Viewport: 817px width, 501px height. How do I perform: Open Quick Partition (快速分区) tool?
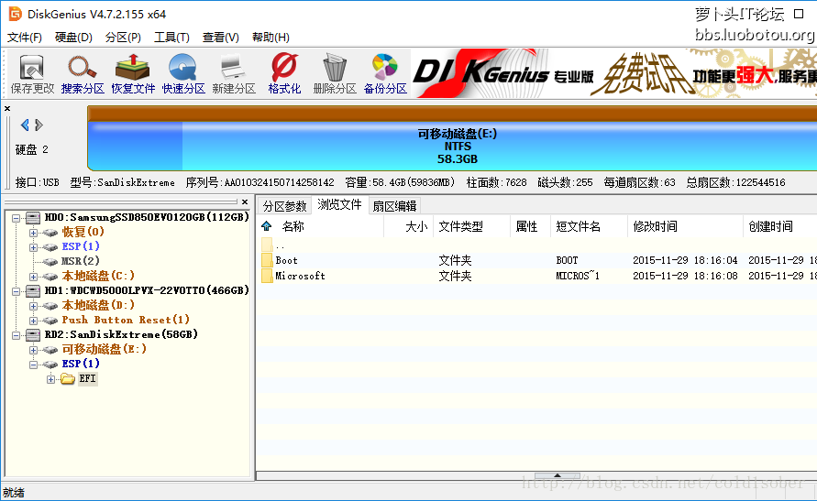click(x=183, y=74)
